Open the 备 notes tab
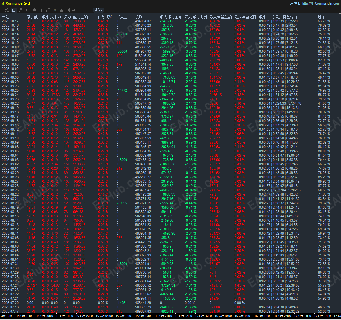 click(x=62, y=10)
